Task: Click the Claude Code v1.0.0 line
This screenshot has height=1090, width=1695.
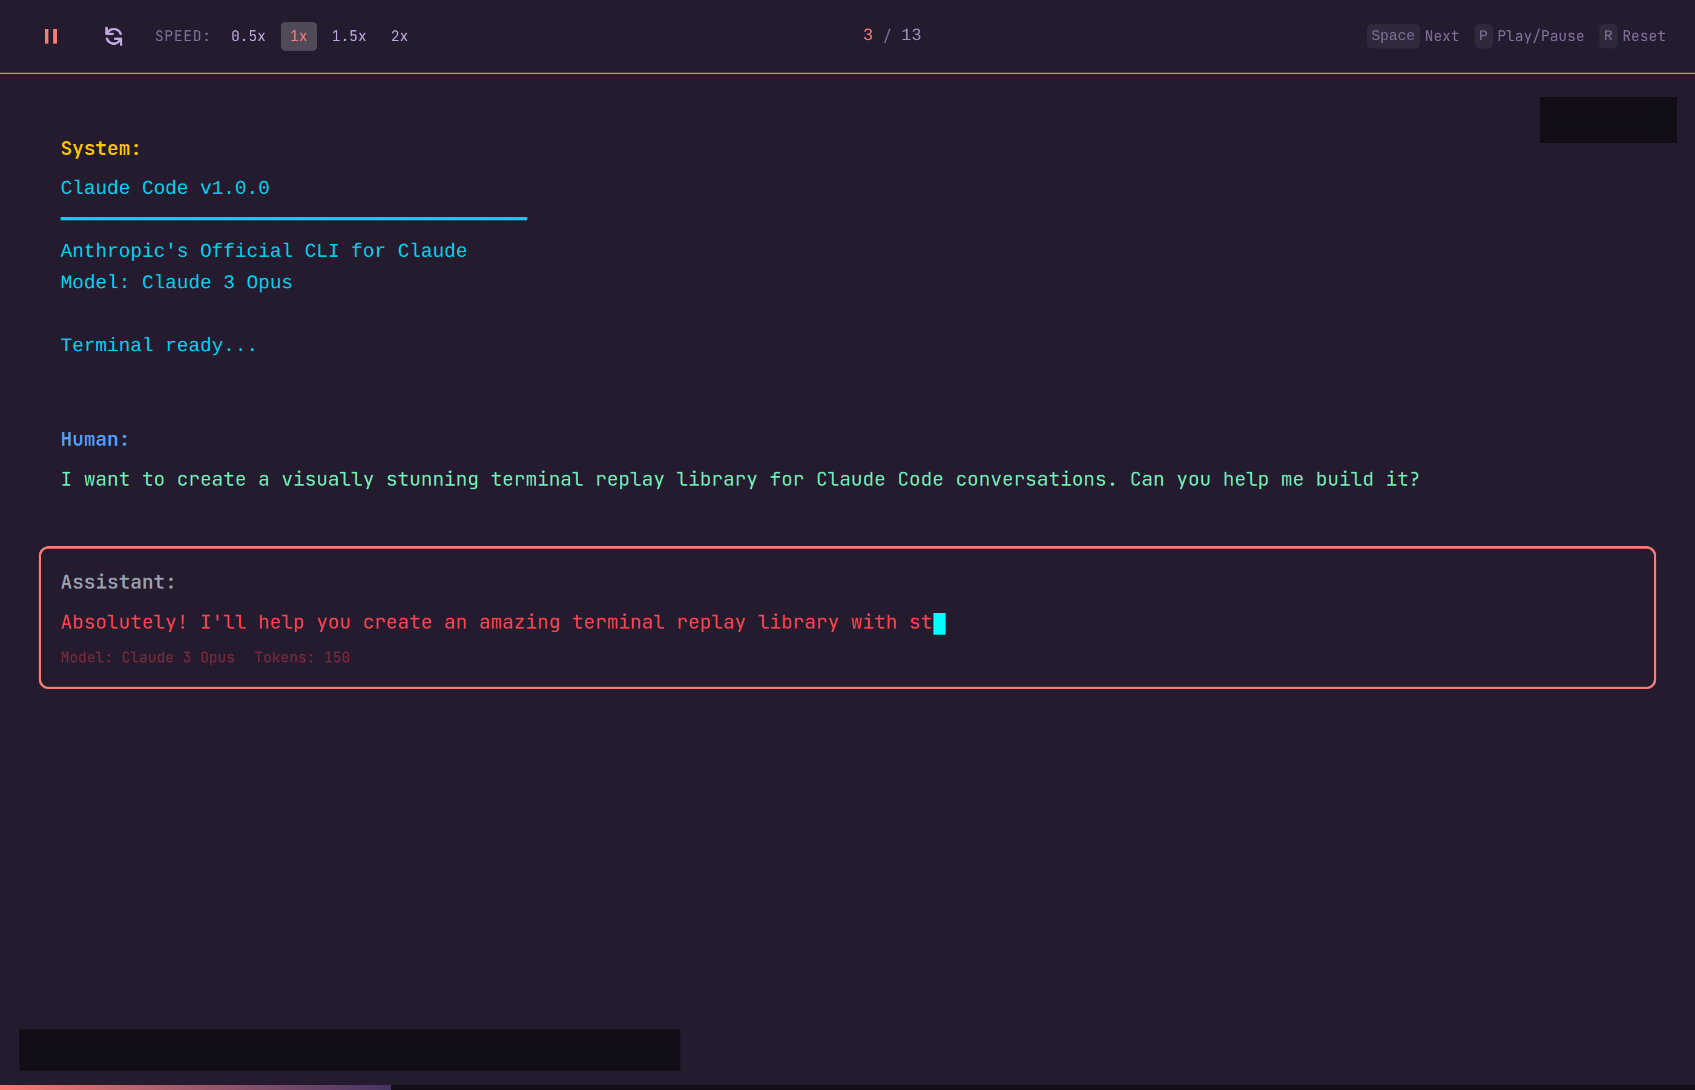Action: tap(165, 188)
